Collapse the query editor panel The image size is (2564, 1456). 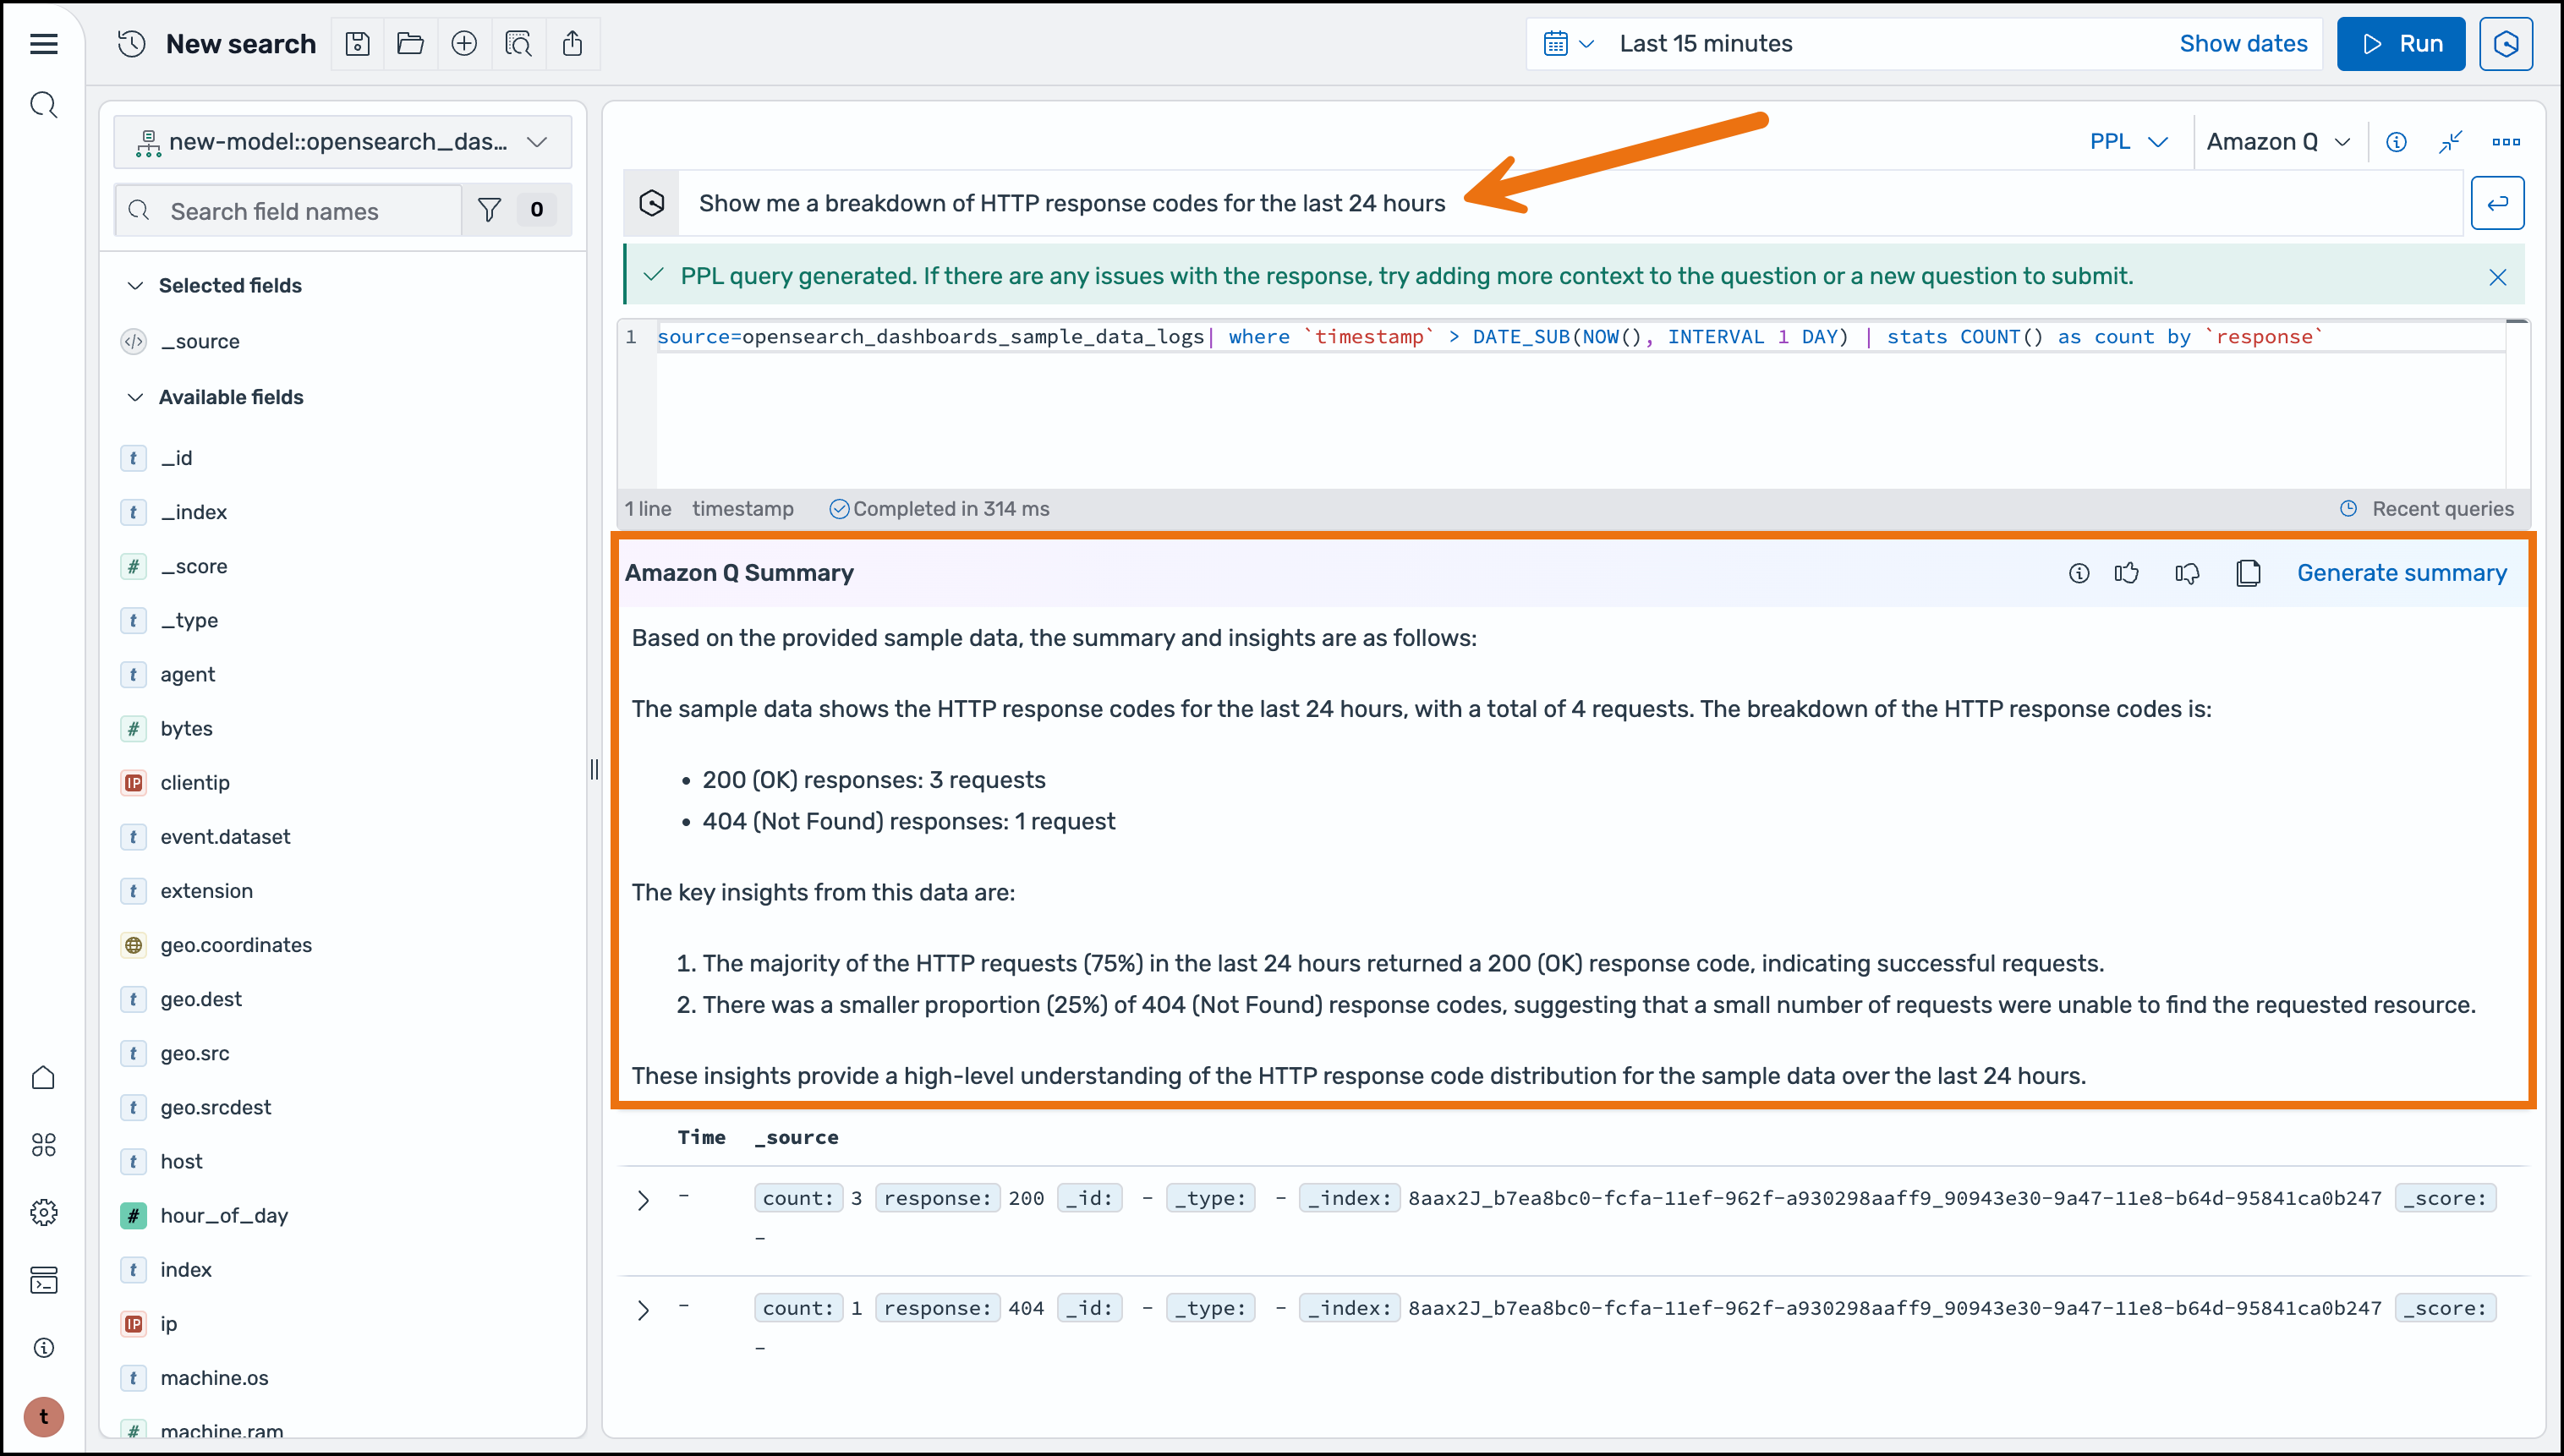tap(2450, 142)
